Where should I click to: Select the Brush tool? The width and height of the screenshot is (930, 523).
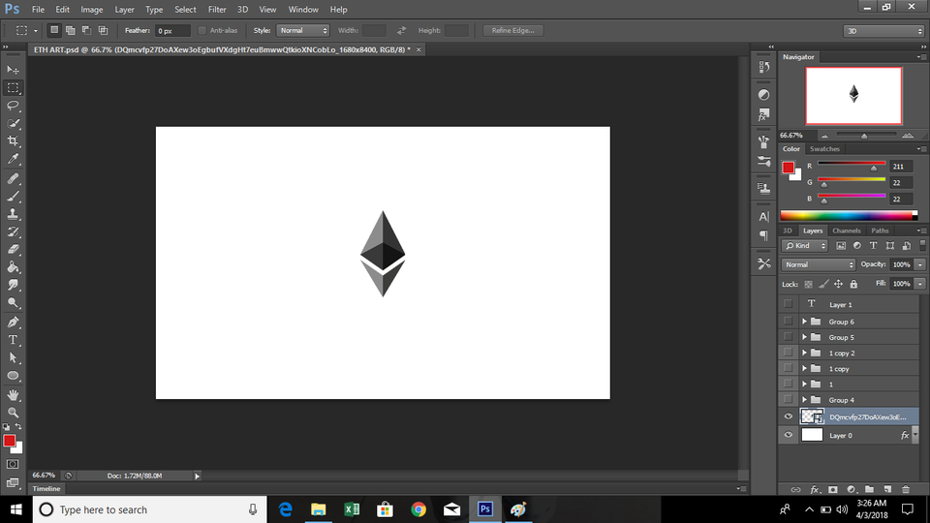13,196
